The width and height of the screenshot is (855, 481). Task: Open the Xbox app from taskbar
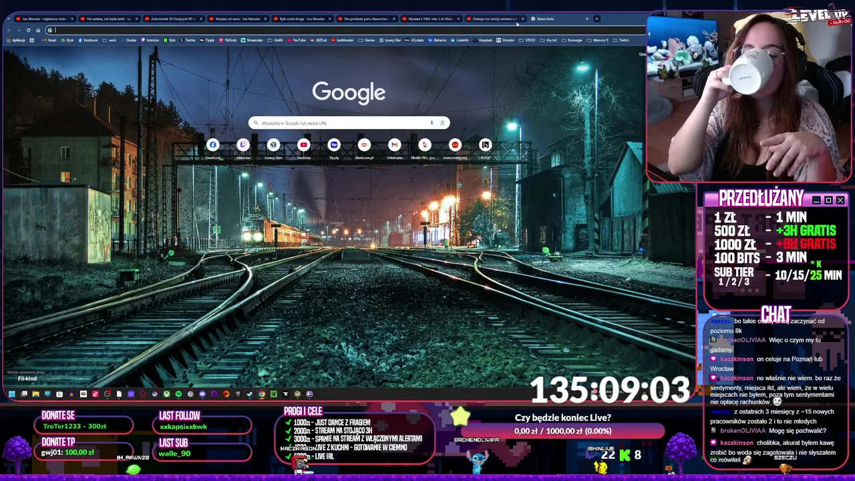point(166,394)
